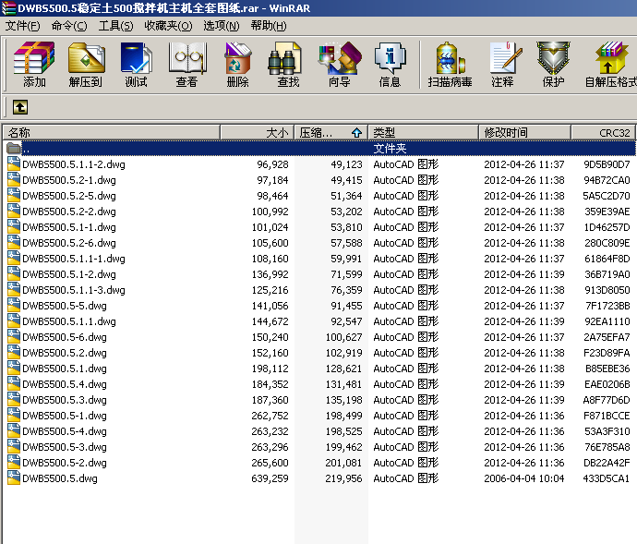Image resolution: width=637 pixels, height=544 pixels.
Task: Click packed size value 219,956
Action: [x=343, y=478]
